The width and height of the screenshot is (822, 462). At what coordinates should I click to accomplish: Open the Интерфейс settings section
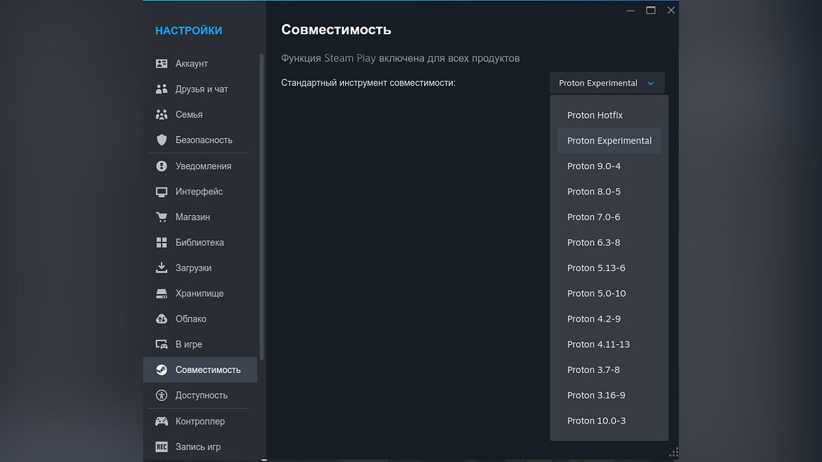[x=199, y=192]
